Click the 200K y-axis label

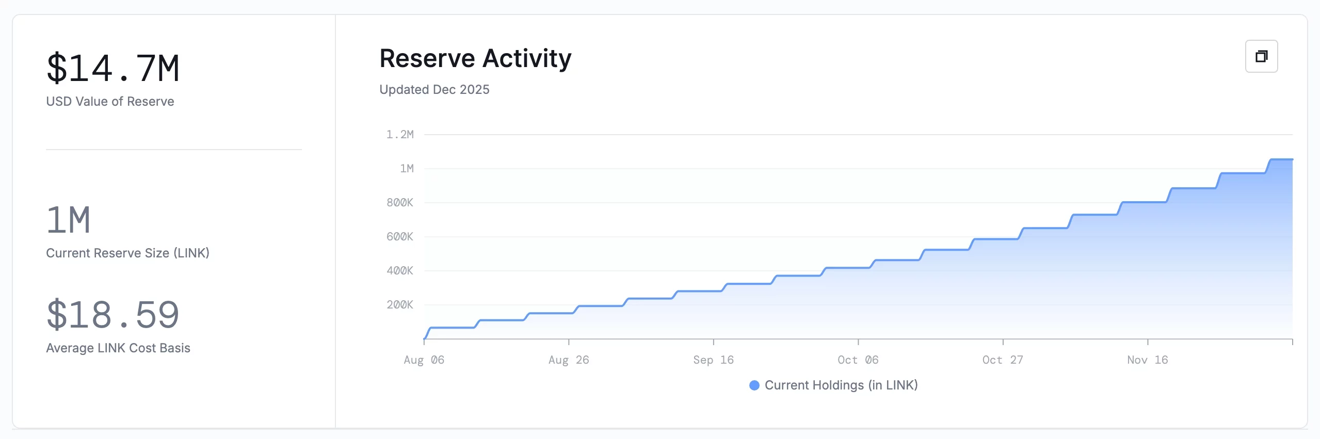pyautogui.click(x=400, y=305)
